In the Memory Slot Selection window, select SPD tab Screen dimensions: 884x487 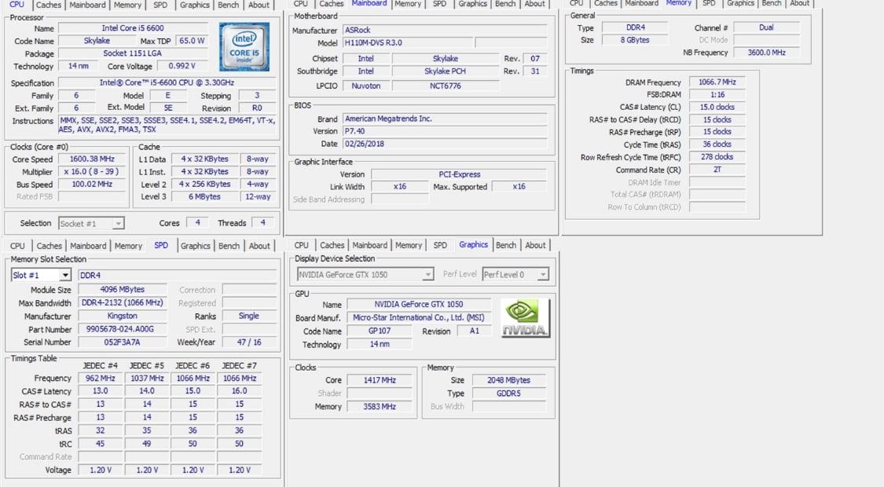point(161,245)
